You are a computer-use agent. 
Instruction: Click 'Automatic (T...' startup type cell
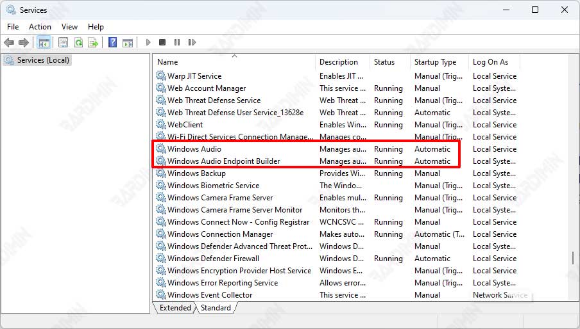coord(439,234)
